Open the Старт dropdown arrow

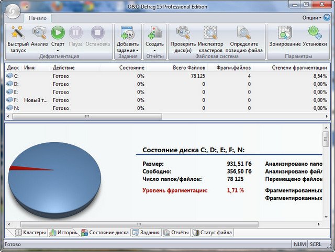click(x=58, y=51)
